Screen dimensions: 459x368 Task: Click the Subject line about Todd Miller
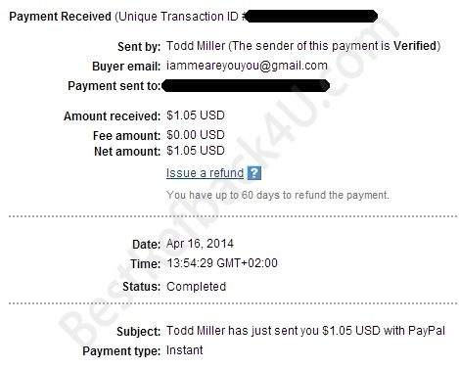(305, 331)
